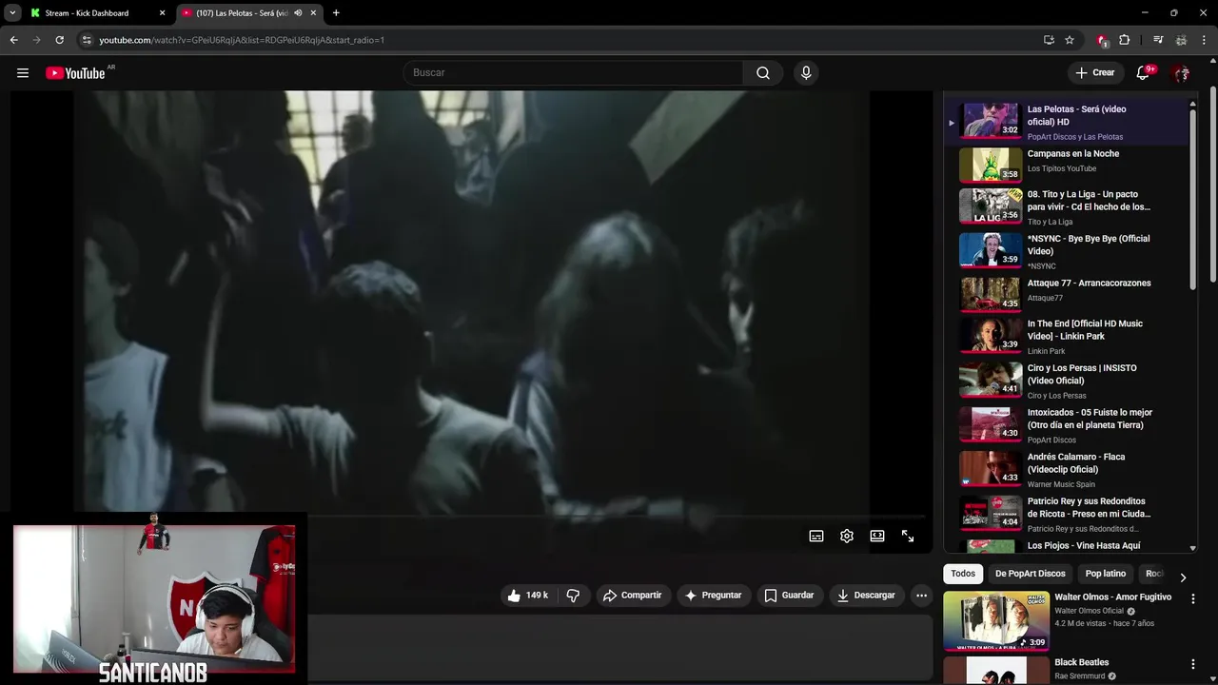Viewport: 1218px width, 685px height.
Task: Play Linkin Park In The End
Action: [1067, 337]
